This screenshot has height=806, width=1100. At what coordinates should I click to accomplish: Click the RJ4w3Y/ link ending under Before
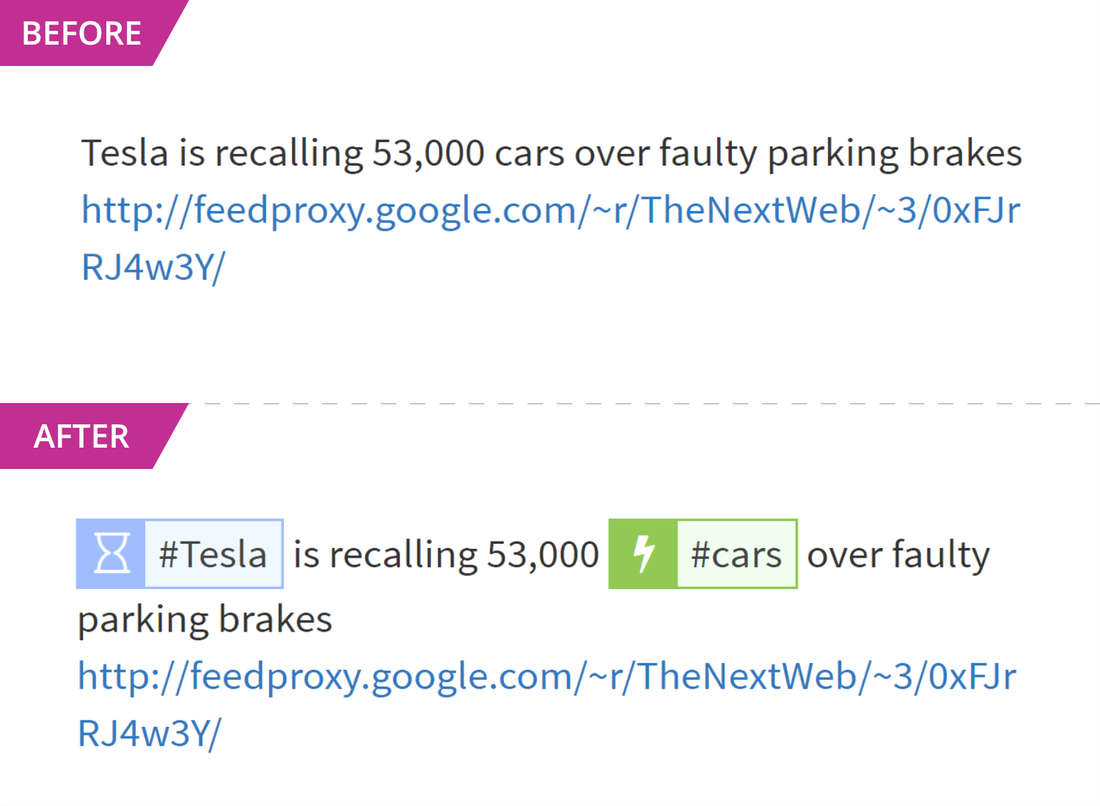pyautogui.click(x=153, y=267)
